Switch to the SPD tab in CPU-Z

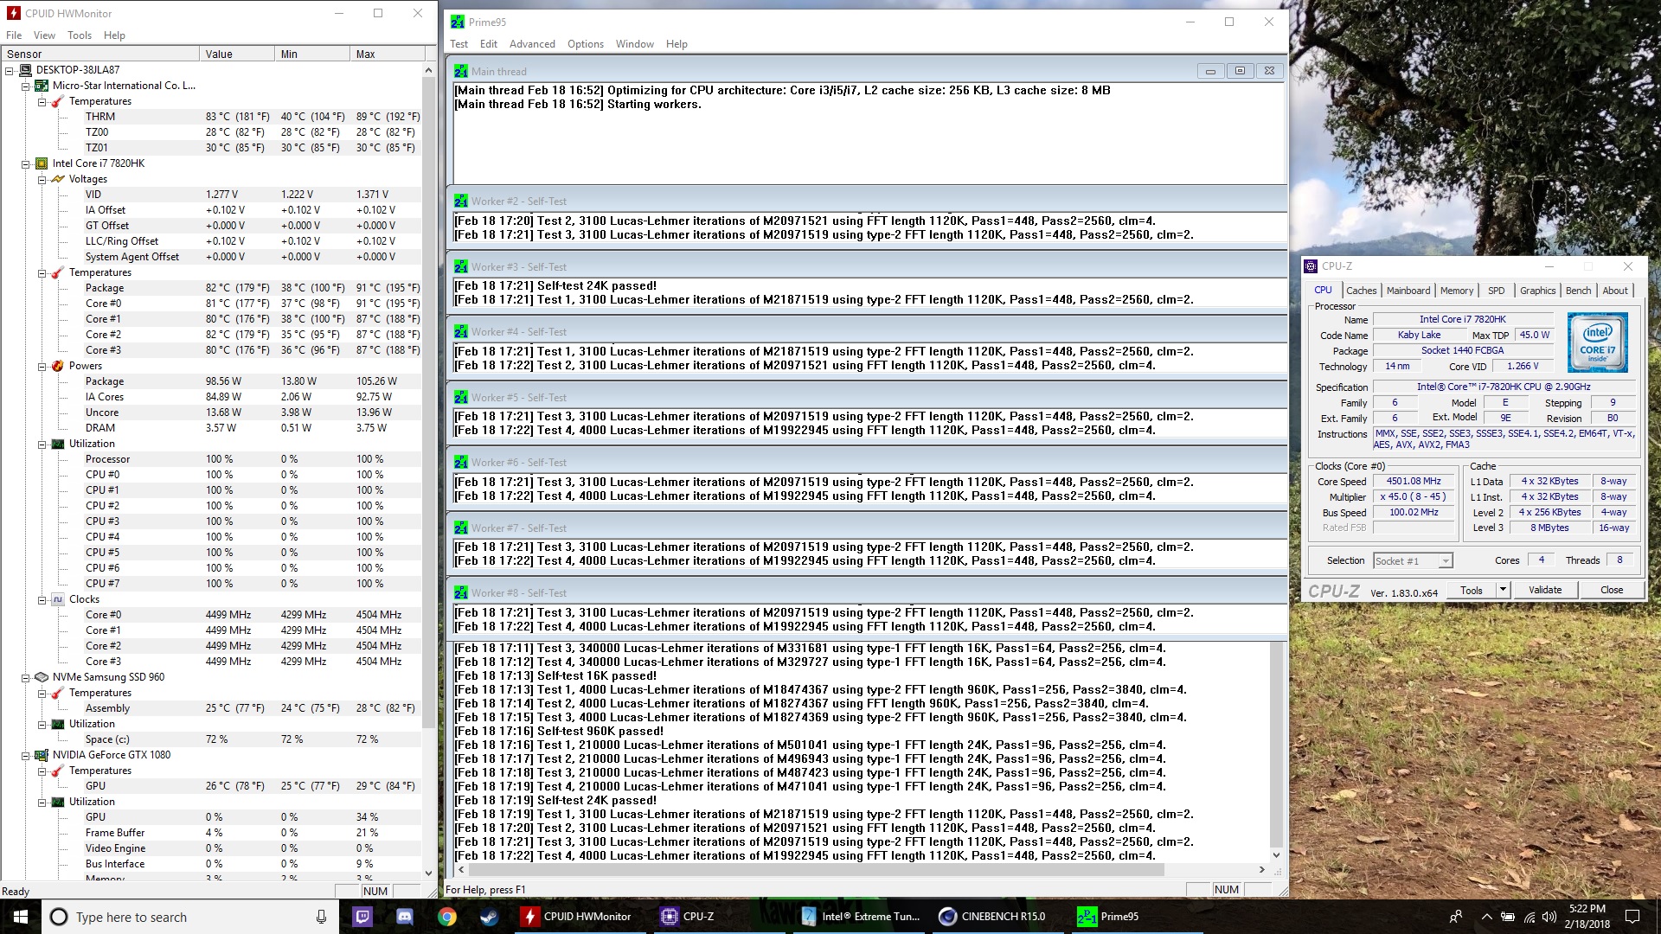(1497, 291)
